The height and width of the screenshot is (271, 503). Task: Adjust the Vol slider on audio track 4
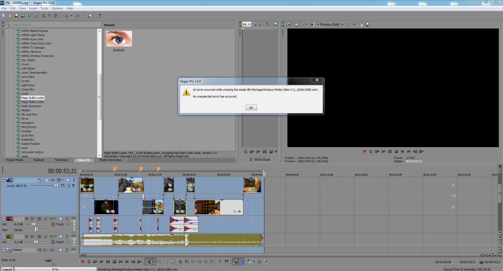pos(33,224)
